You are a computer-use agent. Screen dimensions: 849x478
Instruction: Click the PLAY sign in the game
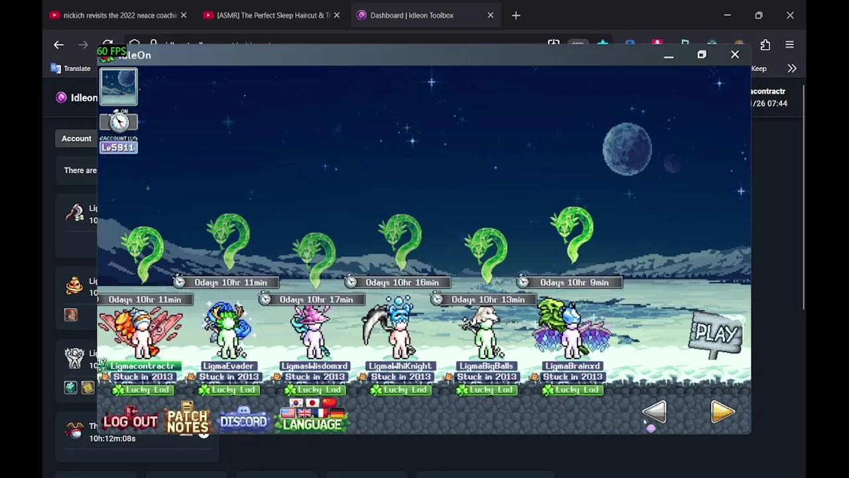pyautogui.click(x=716, y=334)
